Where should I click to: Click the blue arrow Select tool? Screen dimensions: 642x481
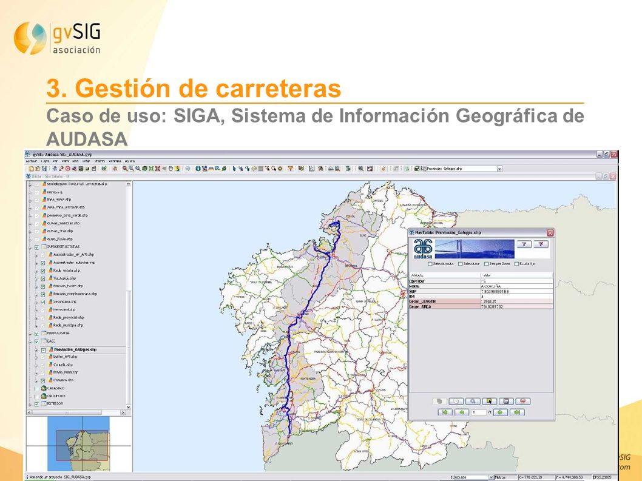pos(234,168)
